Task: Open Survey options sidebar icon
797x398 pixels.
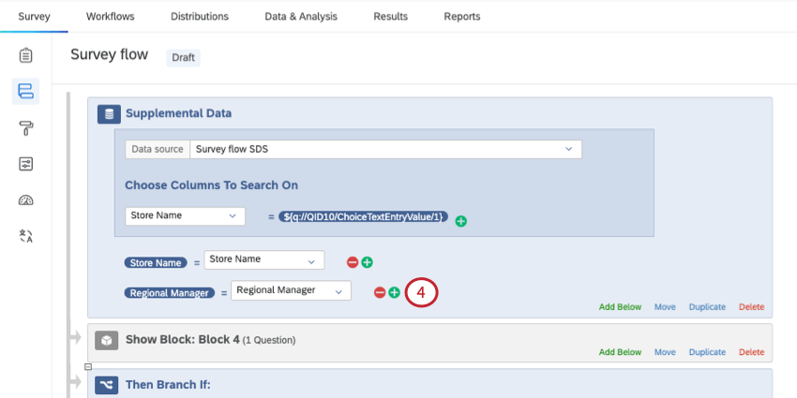Action: click(26, 164)
